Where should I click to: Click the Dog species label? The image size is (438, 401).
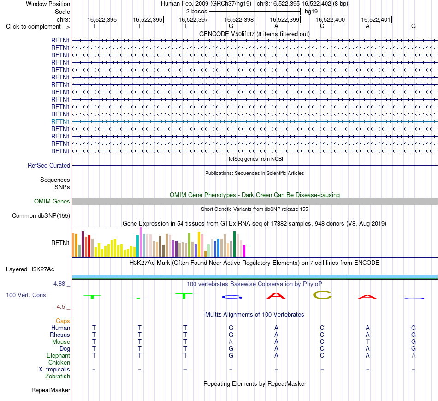click(65, 348)
